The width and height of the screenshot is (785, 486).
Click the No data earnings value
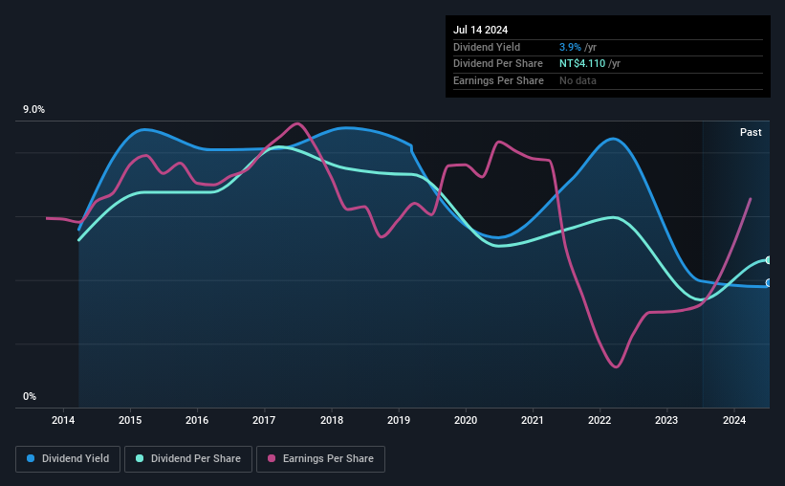[578, 80]
